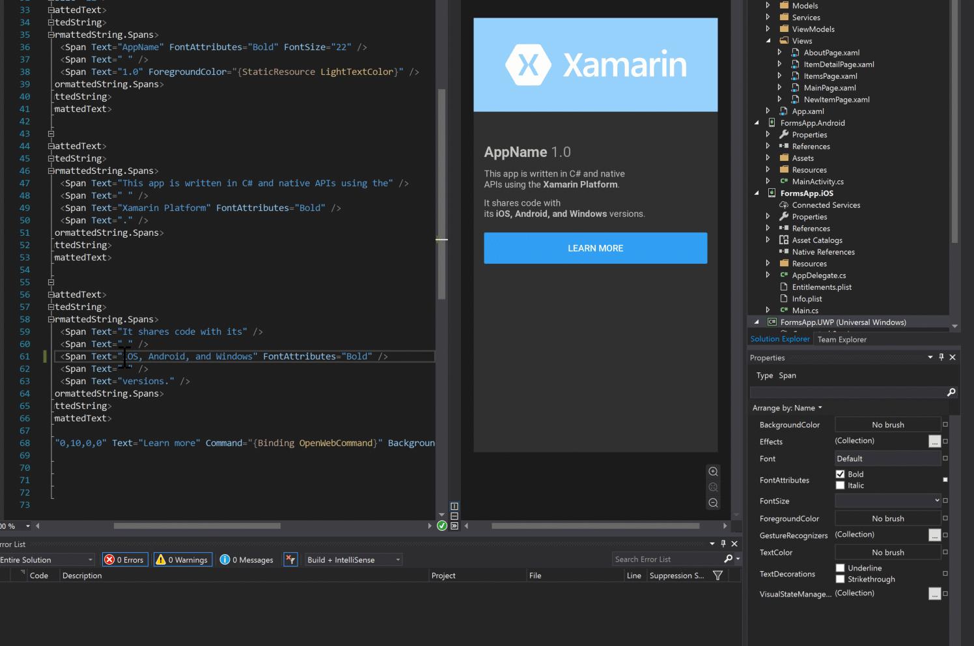Zoom out on the Xamarin previewer
The height and width of the screenshot is (646, 974).
(713, 502)
